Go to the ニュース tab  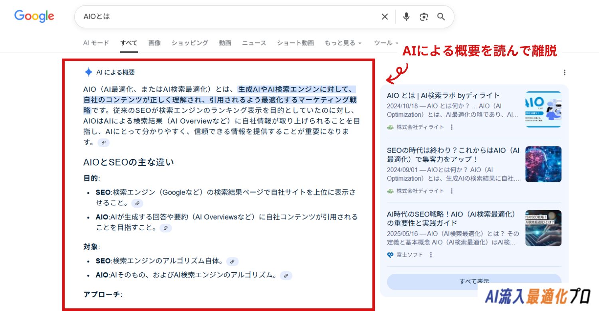coord(254,43)
